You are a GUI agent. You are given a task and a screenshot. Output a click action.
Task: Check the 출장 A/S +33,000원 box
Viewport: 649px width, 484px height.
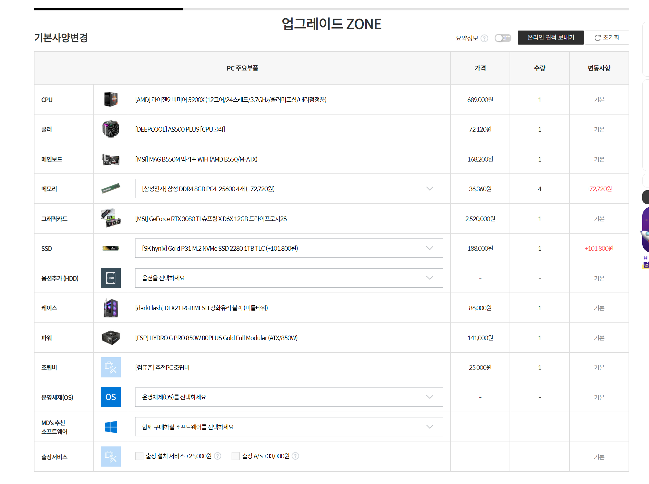236,456
